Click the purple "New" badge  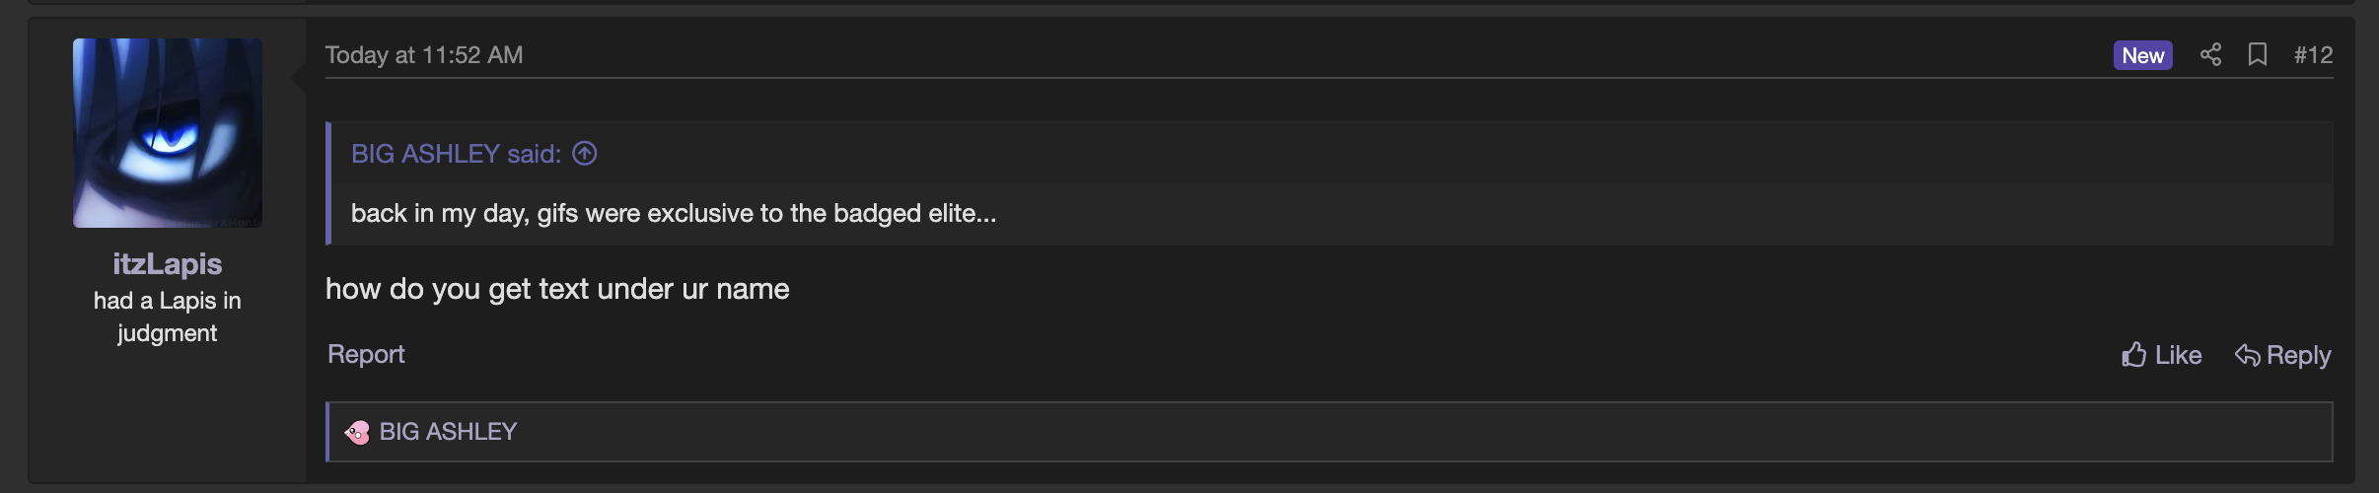click(x=2142, y=55)
